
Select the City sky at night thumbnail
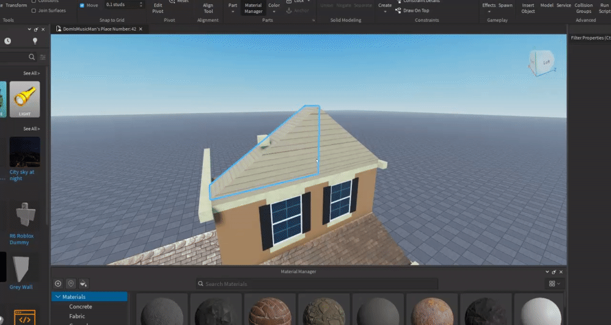[24, 152]
